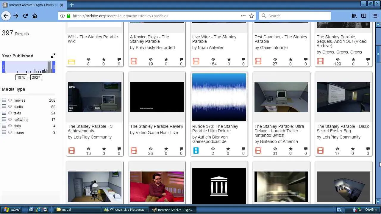Click the favorites star on Live Wire card
The image size is (381, 214).
[x=229, y=59]
